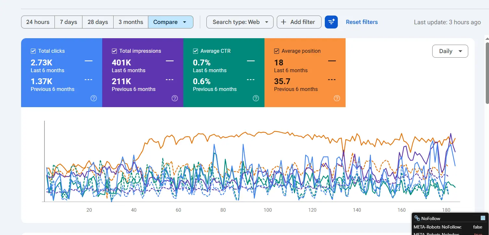Click the 1.37K previous clicks value
Screen dimensions: 489x235
point(42,81)
